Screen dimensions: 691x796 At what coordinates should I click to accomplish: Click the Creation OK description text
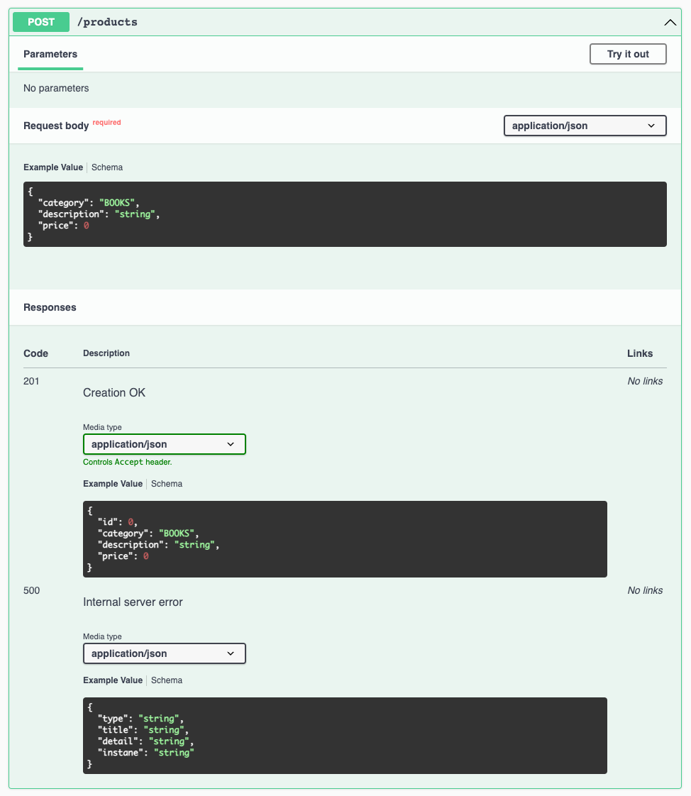(114, 392)
